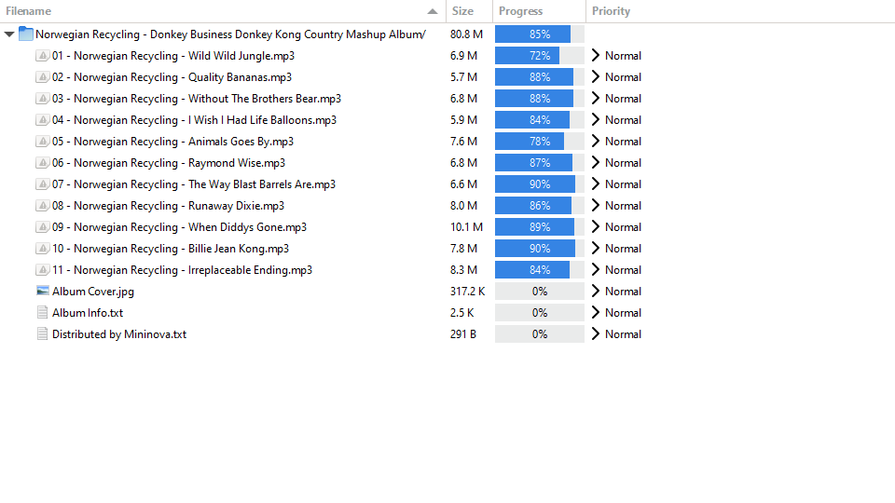895x503 pixels.
Task: Click the 317.2 K size of Album Cover
Action: pos(467,291)
